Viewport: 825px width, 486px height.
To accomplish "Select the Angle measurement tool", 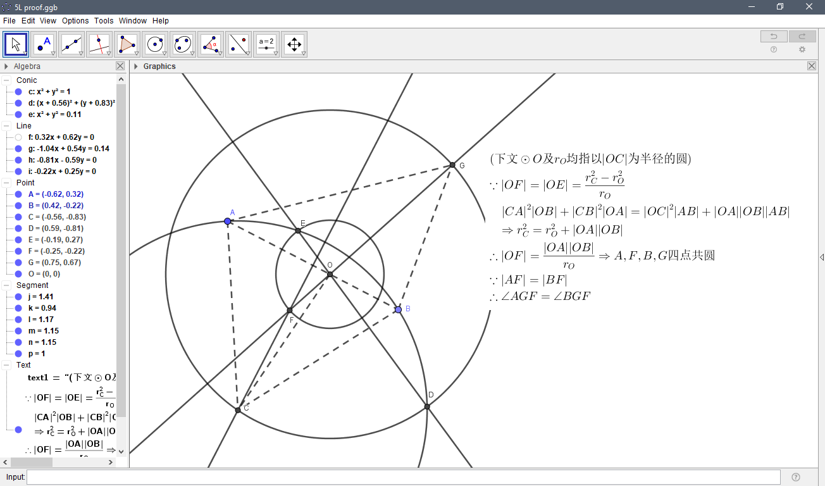I will [211, 44].
